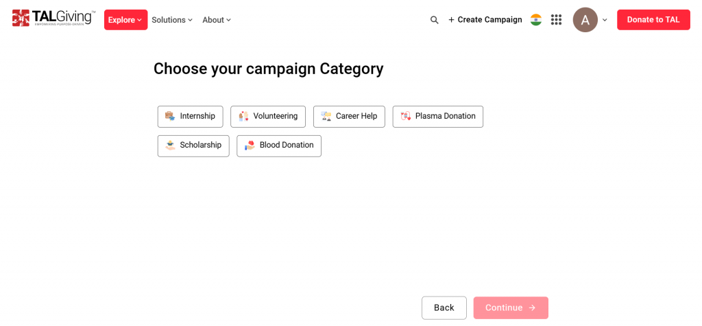Expand the Explore dropdown
The image size is (702, 326).
point(126,20)
